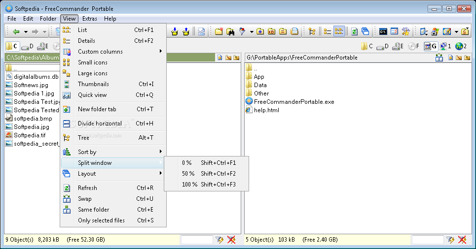Image resolution: width=476 pixels, height=249 pixels.
Task: Open the Back history dropdown arrow
Action: point(26,32)
